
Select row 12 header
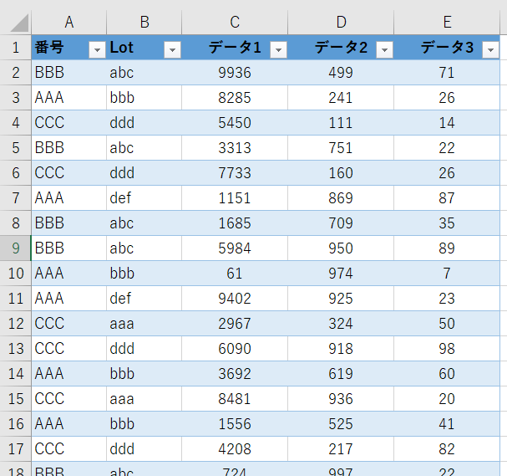[16, 324]
